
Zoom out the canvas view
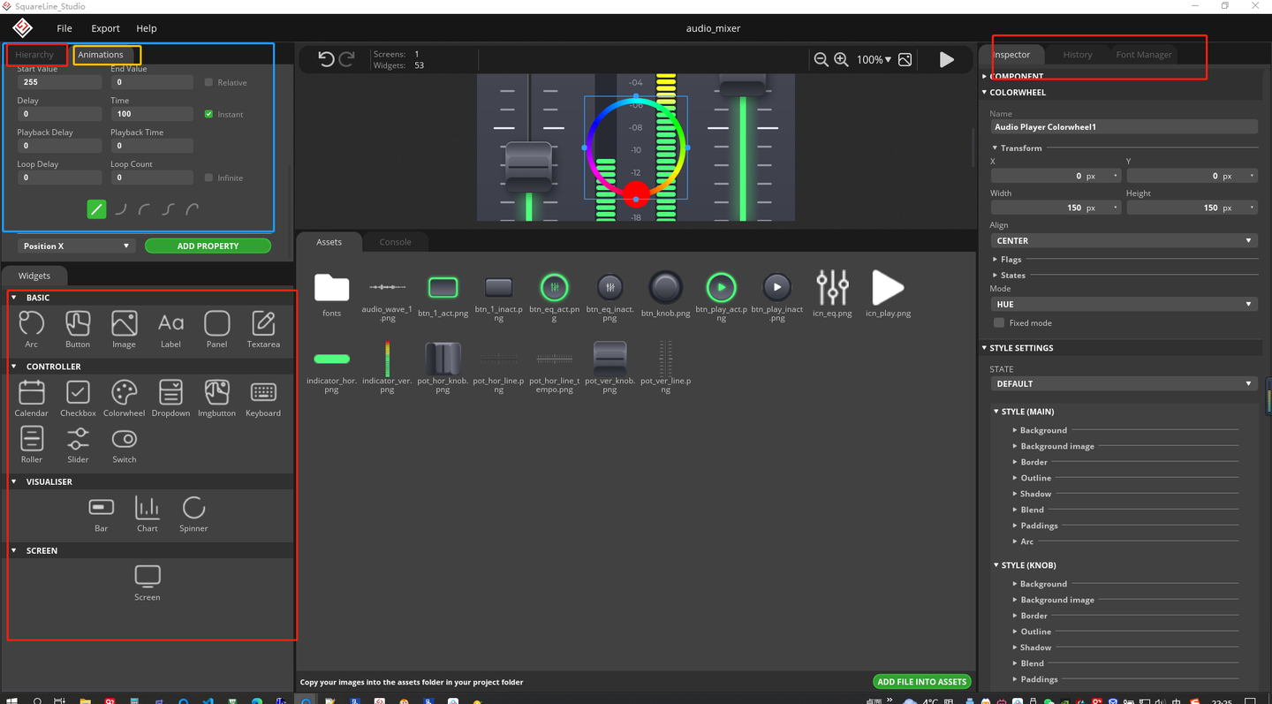pyautogui.click(x=821, y=59)
